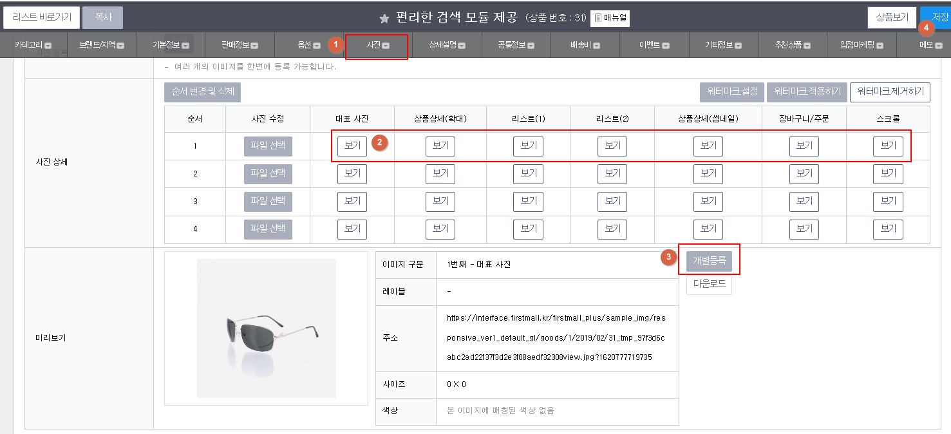Viewport: 951px width, 434px height.
Task: Expand the 공통정보 tab arrow
Action: click(x=532, y=46)
